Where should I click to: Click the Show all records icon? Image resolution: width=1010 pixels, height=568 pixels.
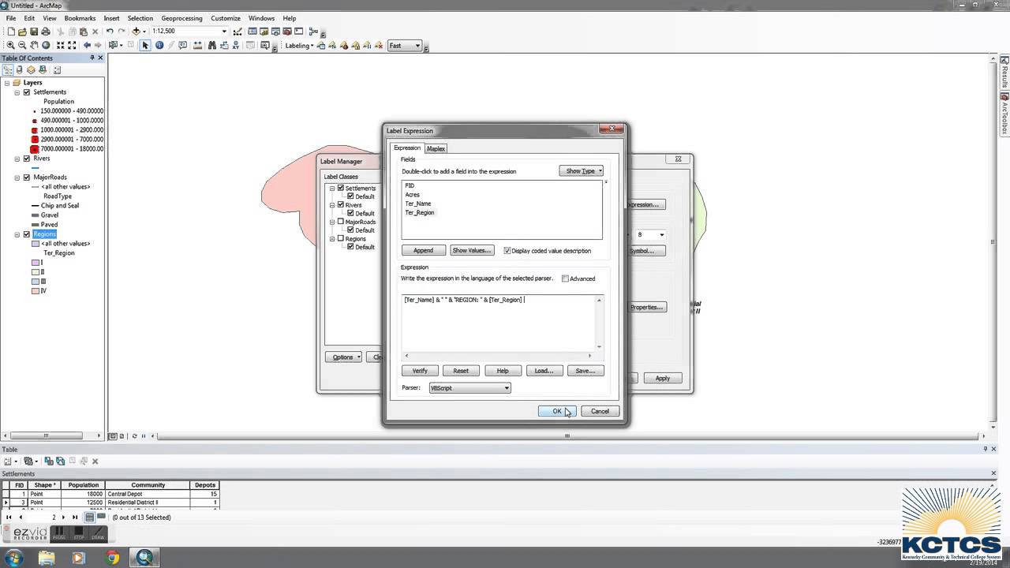coord(90,518)
